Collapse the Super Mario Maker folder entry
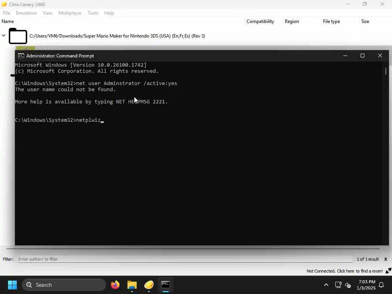Viewport: 392px width, 294px height. 3,36
